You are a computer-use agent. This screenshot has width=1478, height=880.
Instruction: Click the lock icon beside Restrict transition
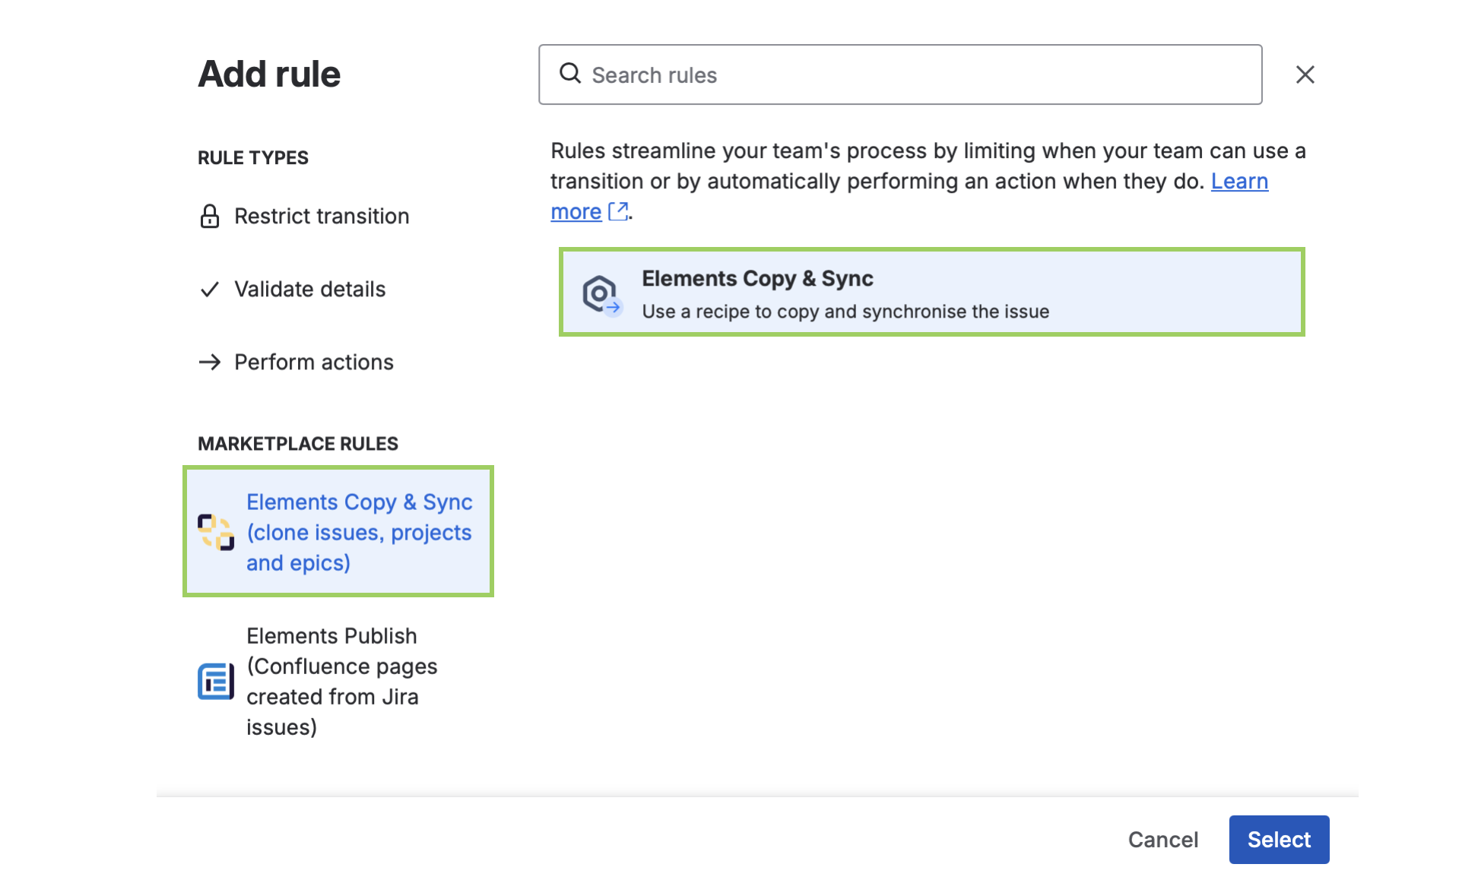pyautogui.click(x=210, y=217)
